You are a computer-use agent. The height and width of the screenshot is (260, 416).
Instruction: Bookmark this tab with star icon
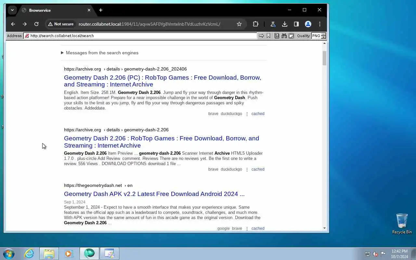coord(239,24)
